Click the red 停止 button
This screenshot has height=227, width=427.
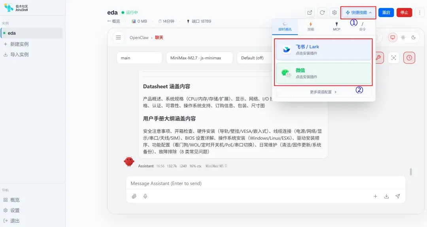(x=404, y=13)
